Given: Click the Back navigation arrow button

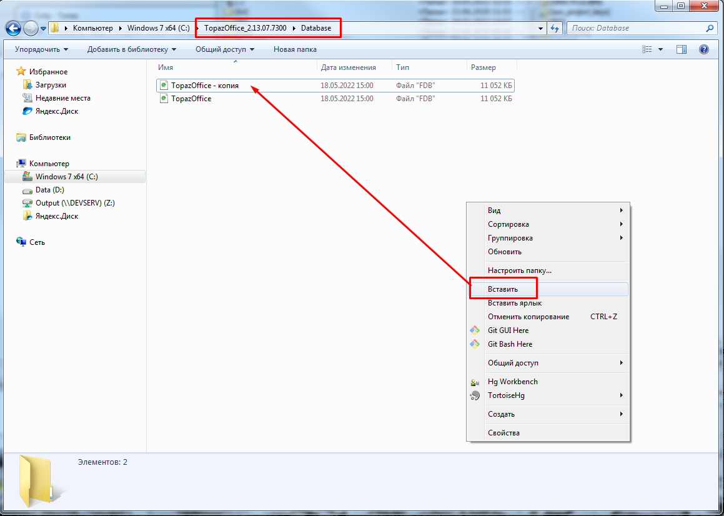Looking at the screenshot, I should coord(13,29).
